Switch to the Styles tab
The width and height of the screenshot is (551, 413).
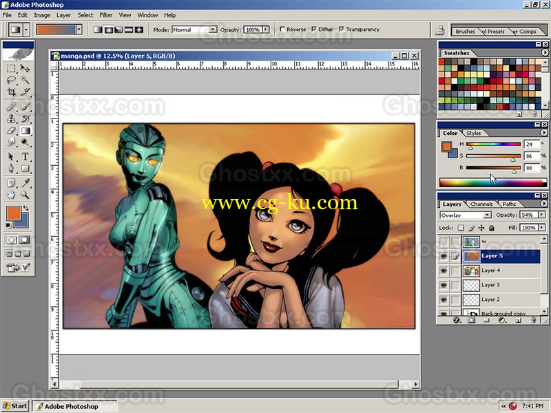[473, 133]
